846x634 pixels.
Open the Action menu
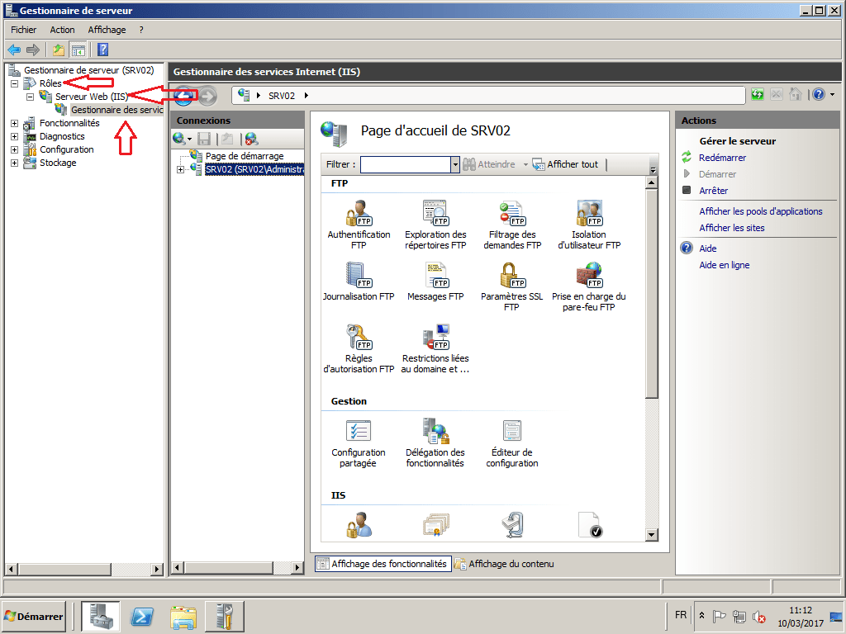(62, 29)
